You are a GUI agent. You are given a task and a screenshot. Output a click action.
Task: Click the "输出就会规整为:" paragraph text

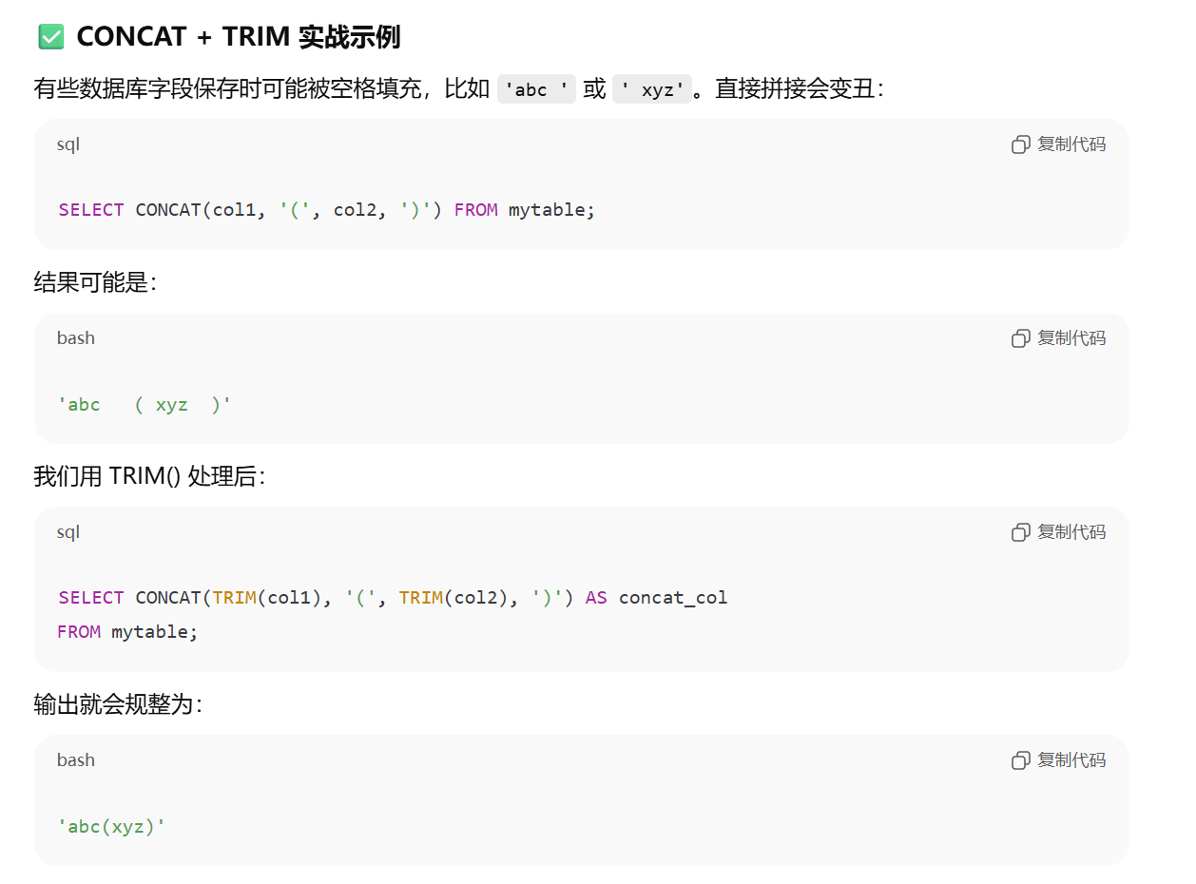[118, 704]
